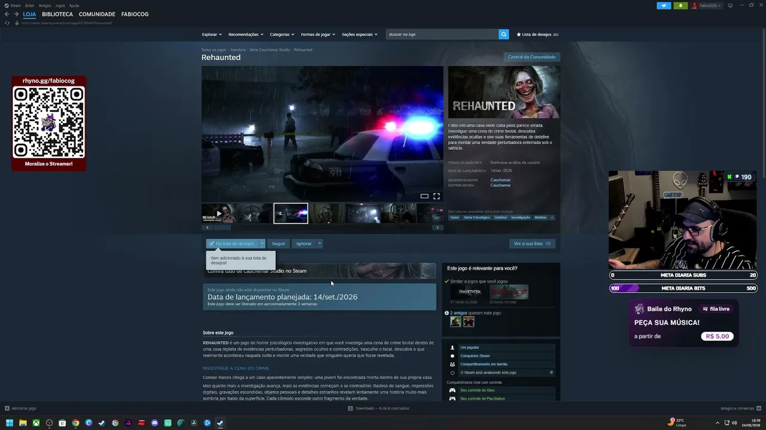Open the Cauchemar developer link
This screenshot has height=430, width=766.
coord(500,180)
